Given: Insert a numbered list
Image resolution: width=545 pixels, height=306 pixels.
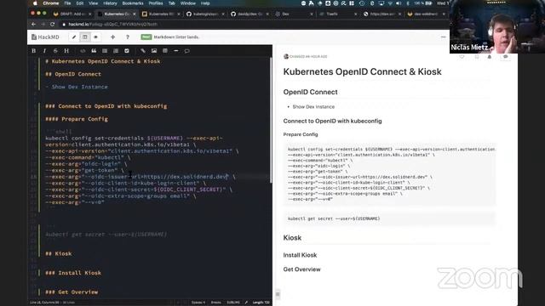Looking at the screenshot, I should (116, 51).
